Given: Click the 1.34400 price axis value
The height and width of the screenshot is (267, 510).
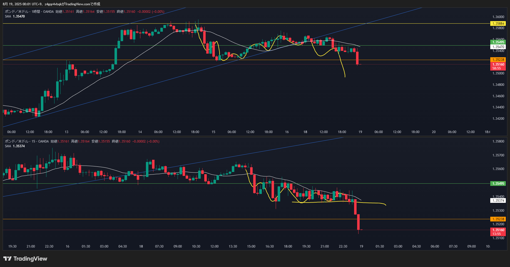Looking at the screenshot, I should [x=498, y=107].
